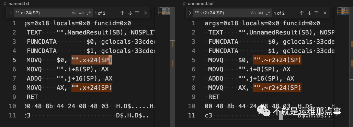
Task: Toggle Match Case in unnamed.txt find bar
Action: point(253,13)
